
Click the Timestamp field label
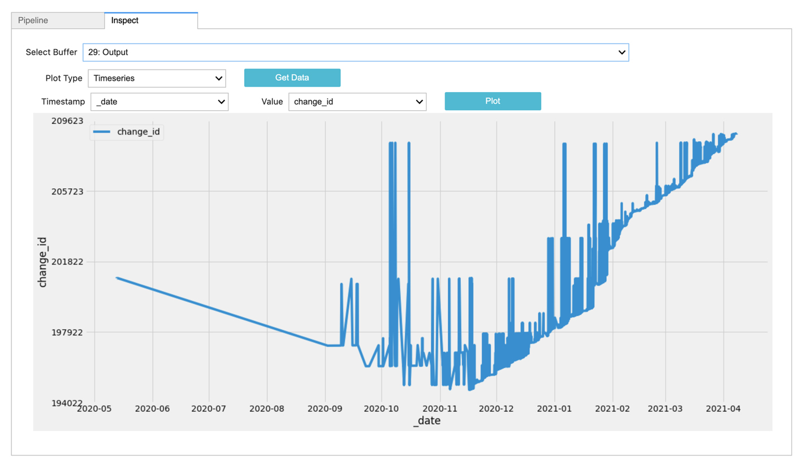63,102
